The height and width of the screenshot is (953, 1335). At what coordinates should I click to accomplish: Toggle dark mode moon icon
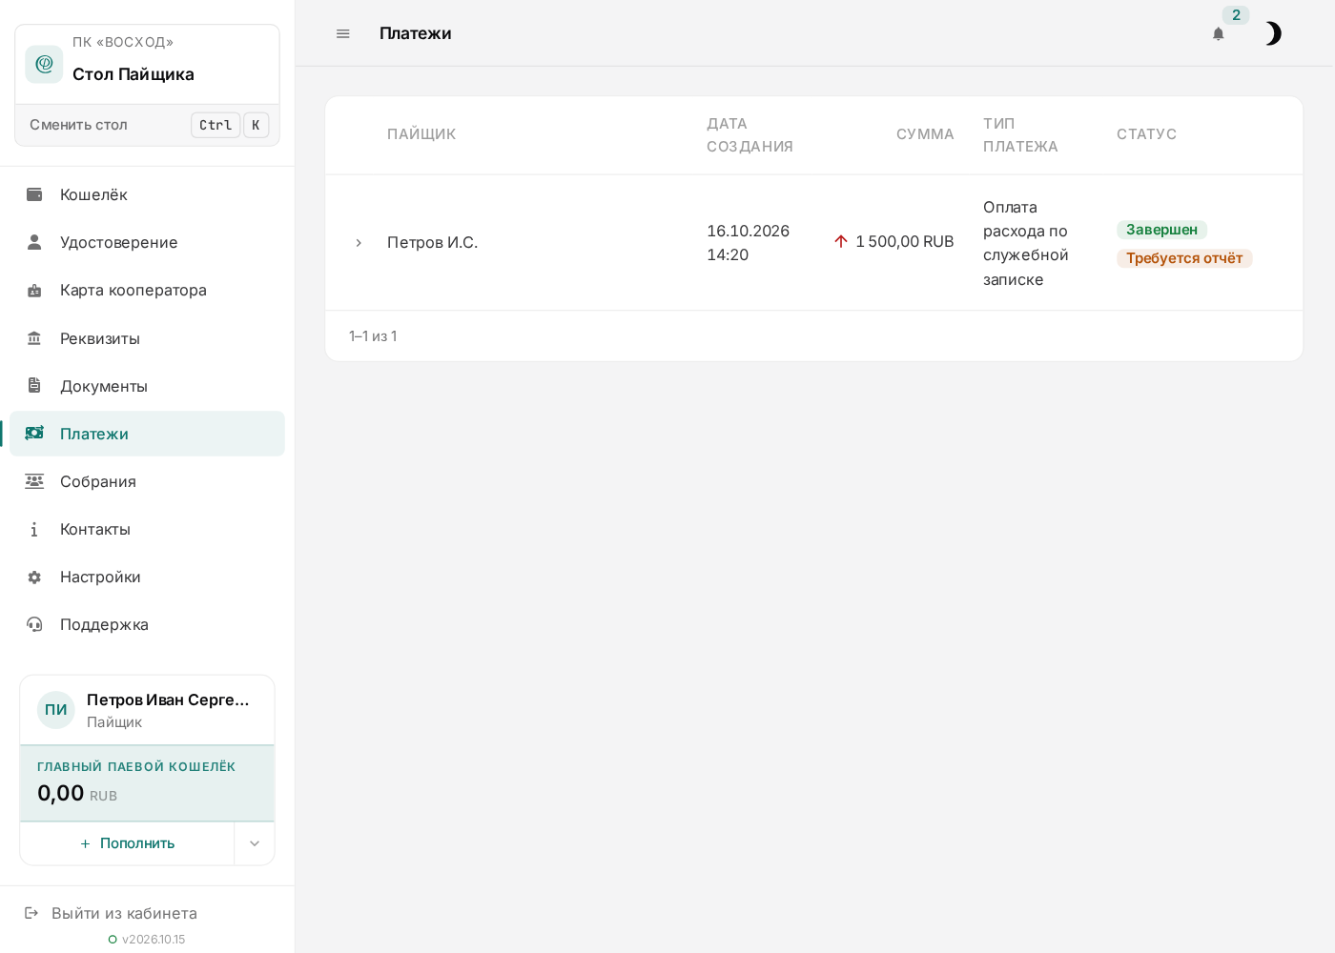pyautogui.click(x=1273, y=34)
